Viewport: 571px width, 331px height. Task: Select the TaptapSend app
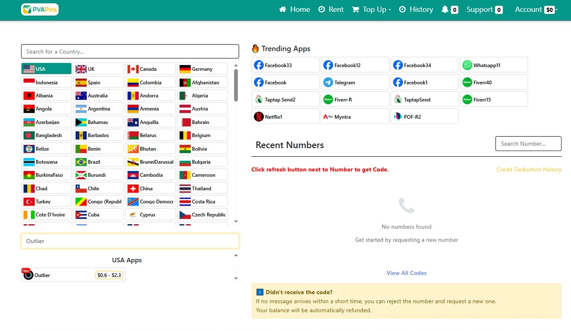pyautogui.click(x=425, y=99)
